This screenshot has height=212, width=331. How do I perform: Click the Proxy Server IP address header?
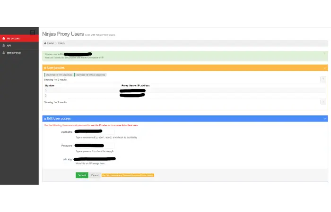[136, 86]
